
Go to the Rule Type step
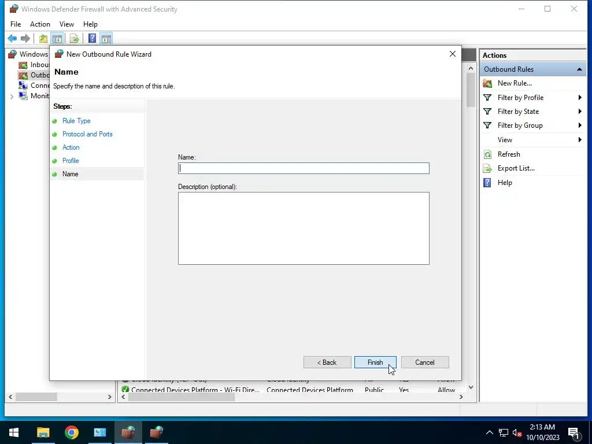[x=76, y=121]
